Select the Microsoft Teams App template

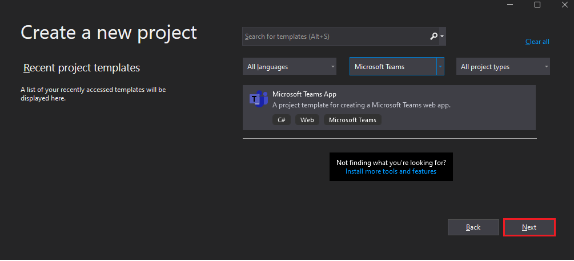pos(389,107)
